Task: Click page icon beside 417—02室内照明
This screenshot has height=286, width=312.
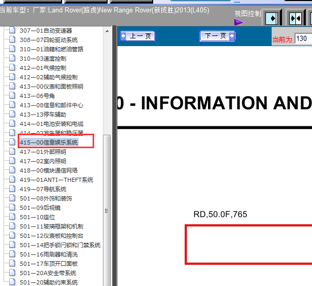Action: pyautogui.click(x=12, y=161)
